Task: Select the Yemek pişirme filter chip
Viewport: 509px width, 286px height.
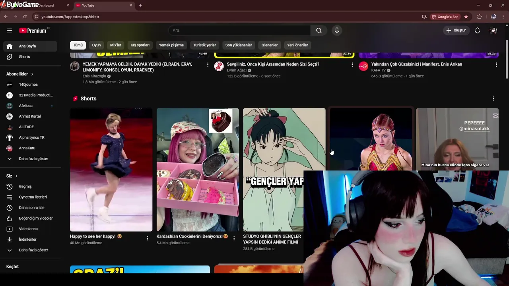Action: coord(171,45)
